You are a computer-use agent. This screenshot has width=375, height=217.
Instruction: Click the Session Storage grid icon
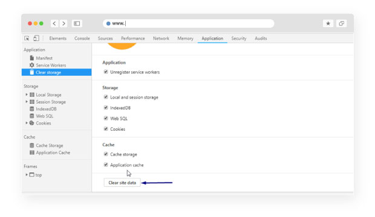pyautogui.click(x=32, y=102)
